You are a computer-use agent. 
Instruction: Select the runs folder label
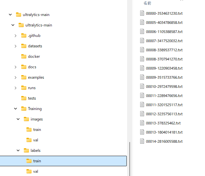[32, 88]
